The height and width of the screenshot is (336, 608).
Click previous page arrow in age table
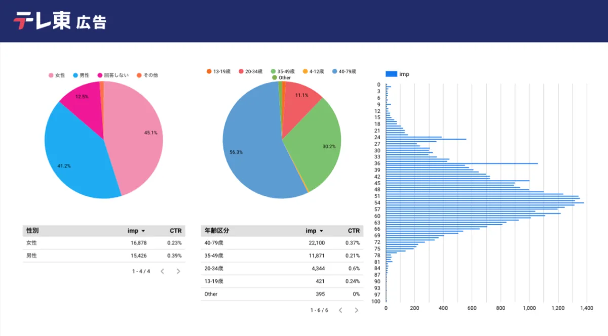click(x=340, y=310)
